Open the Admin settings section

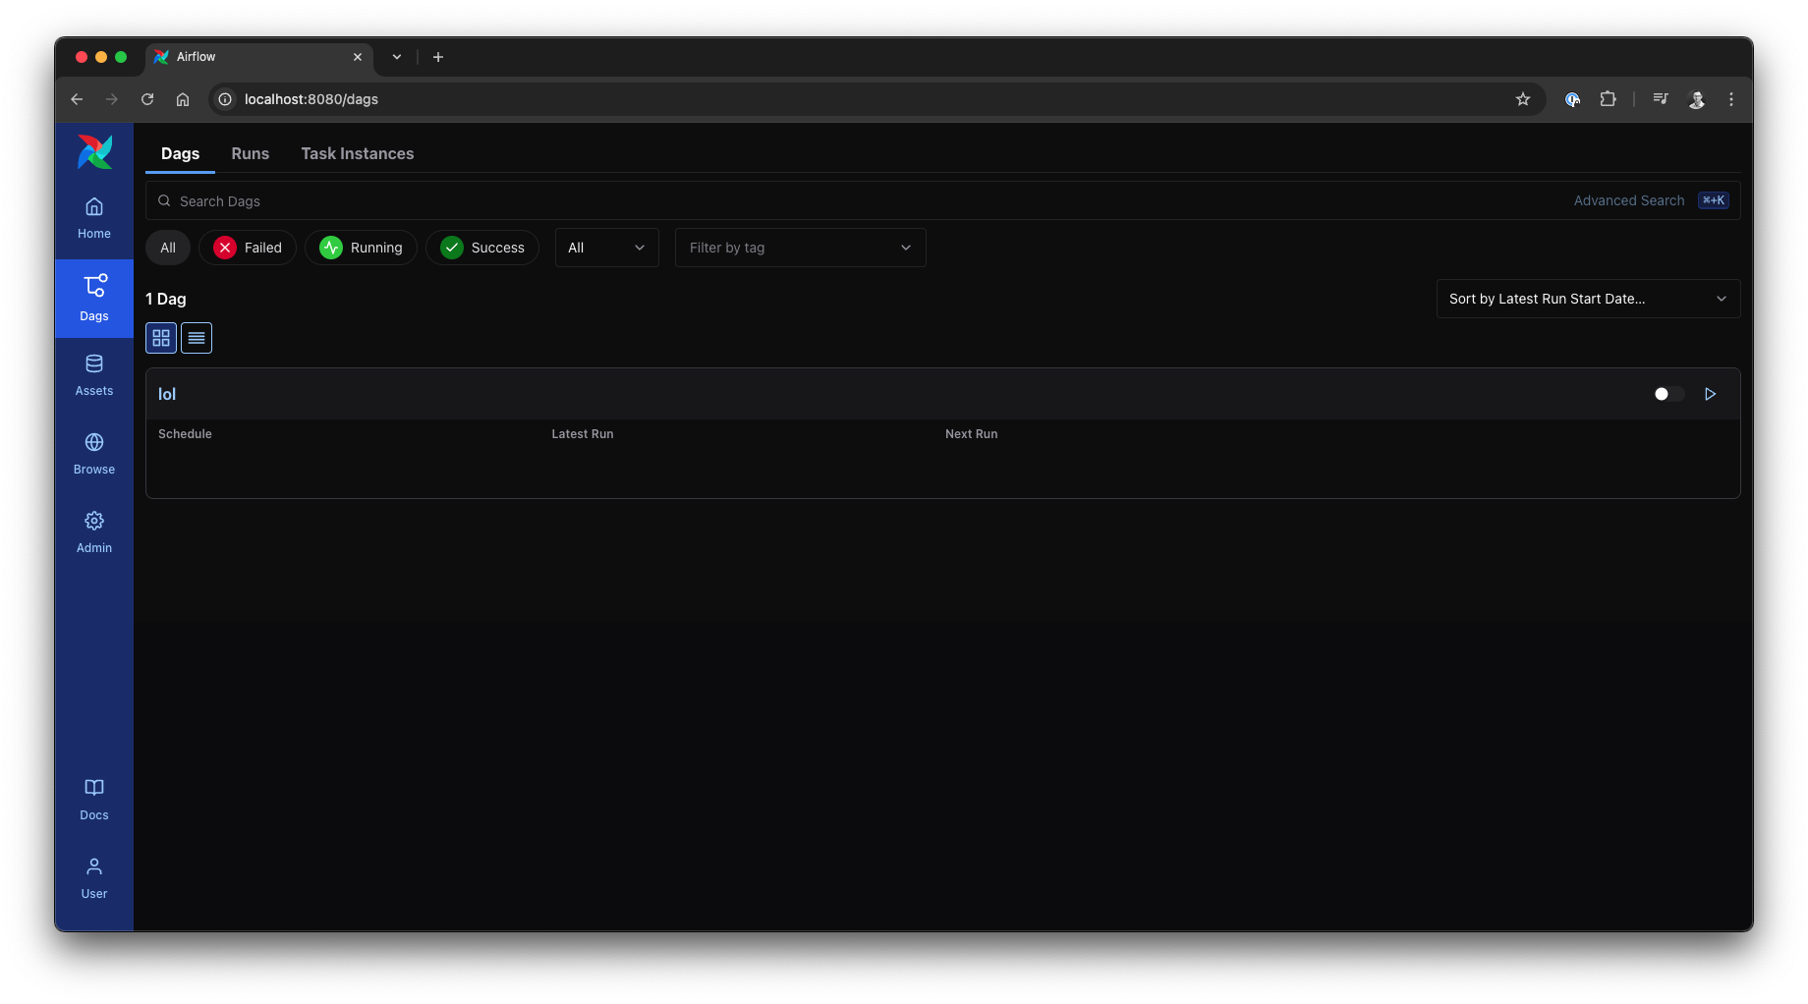93,531
